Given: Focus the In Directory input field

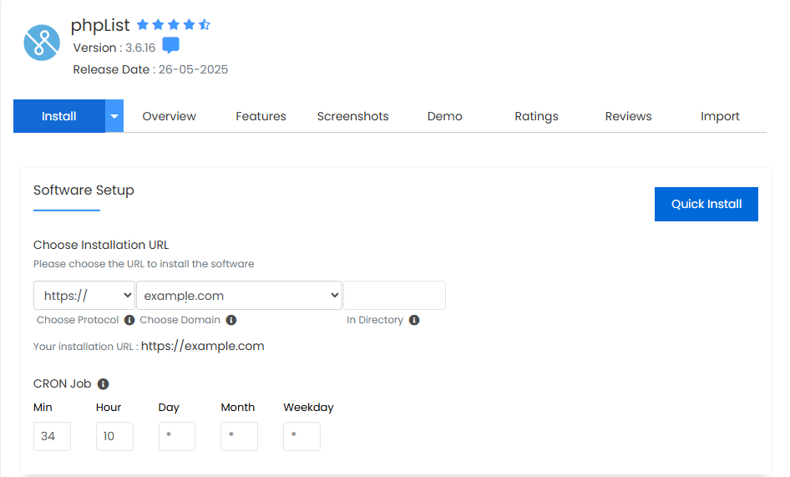Looking at the screenshot, I should pyautogui.click(x=394, y=296).
